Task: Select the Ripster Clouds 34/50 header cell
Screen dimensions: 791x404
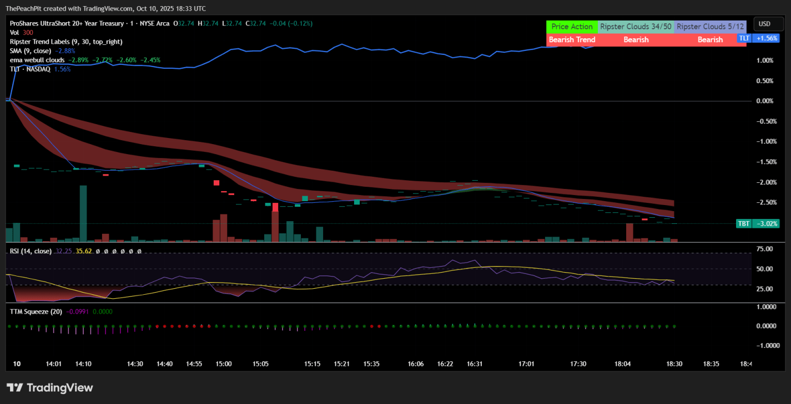Action: click(636, 27)
